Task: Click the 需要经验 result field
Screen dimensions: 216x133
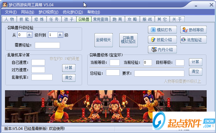Action: click(47, 45)
